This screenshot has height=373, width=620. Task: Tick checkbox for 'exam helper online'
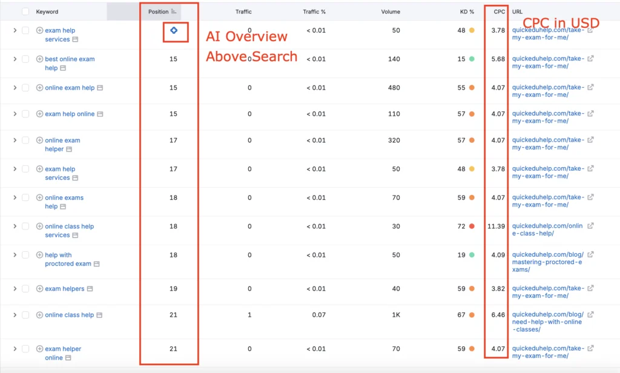pos(25,349)
